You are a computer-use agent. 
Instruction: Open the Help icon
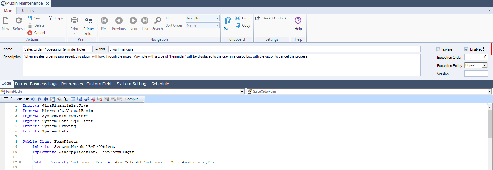click(298, 21)
